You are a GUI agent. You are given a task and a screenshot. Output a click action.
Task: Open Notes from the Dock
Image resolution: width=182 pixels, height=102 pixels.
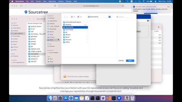click(x=82, y=98)
